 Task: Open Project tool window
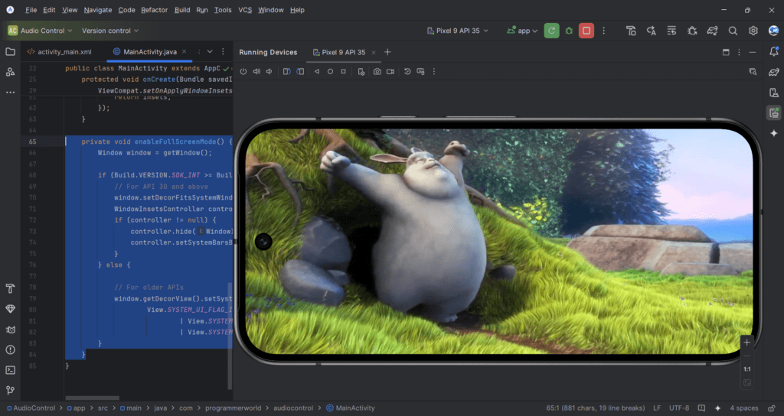(x=10, y=51)
